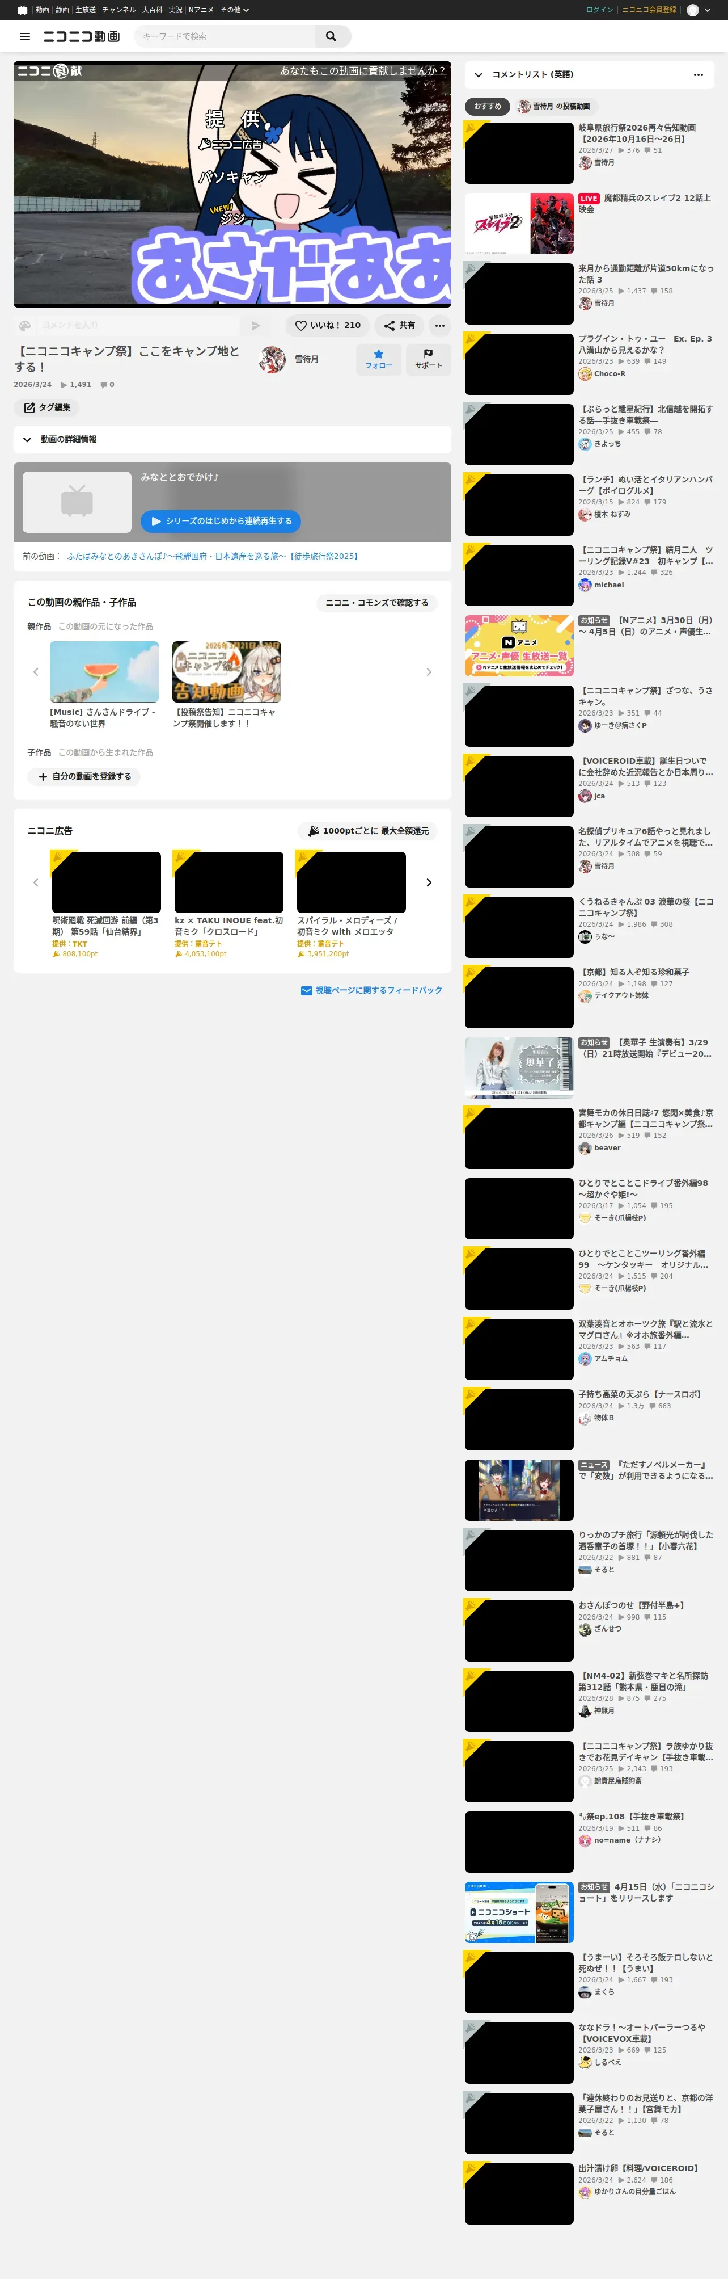Open ad 呪術廻戦 死滅回游 title
Viewport: 728px width, 2279px height.
pyautogui.click(x=105, y=926)
